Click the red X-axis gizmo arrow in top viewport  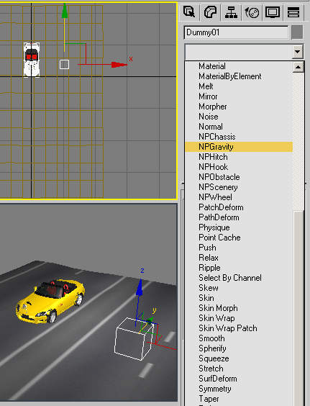(x=119, y=65)
